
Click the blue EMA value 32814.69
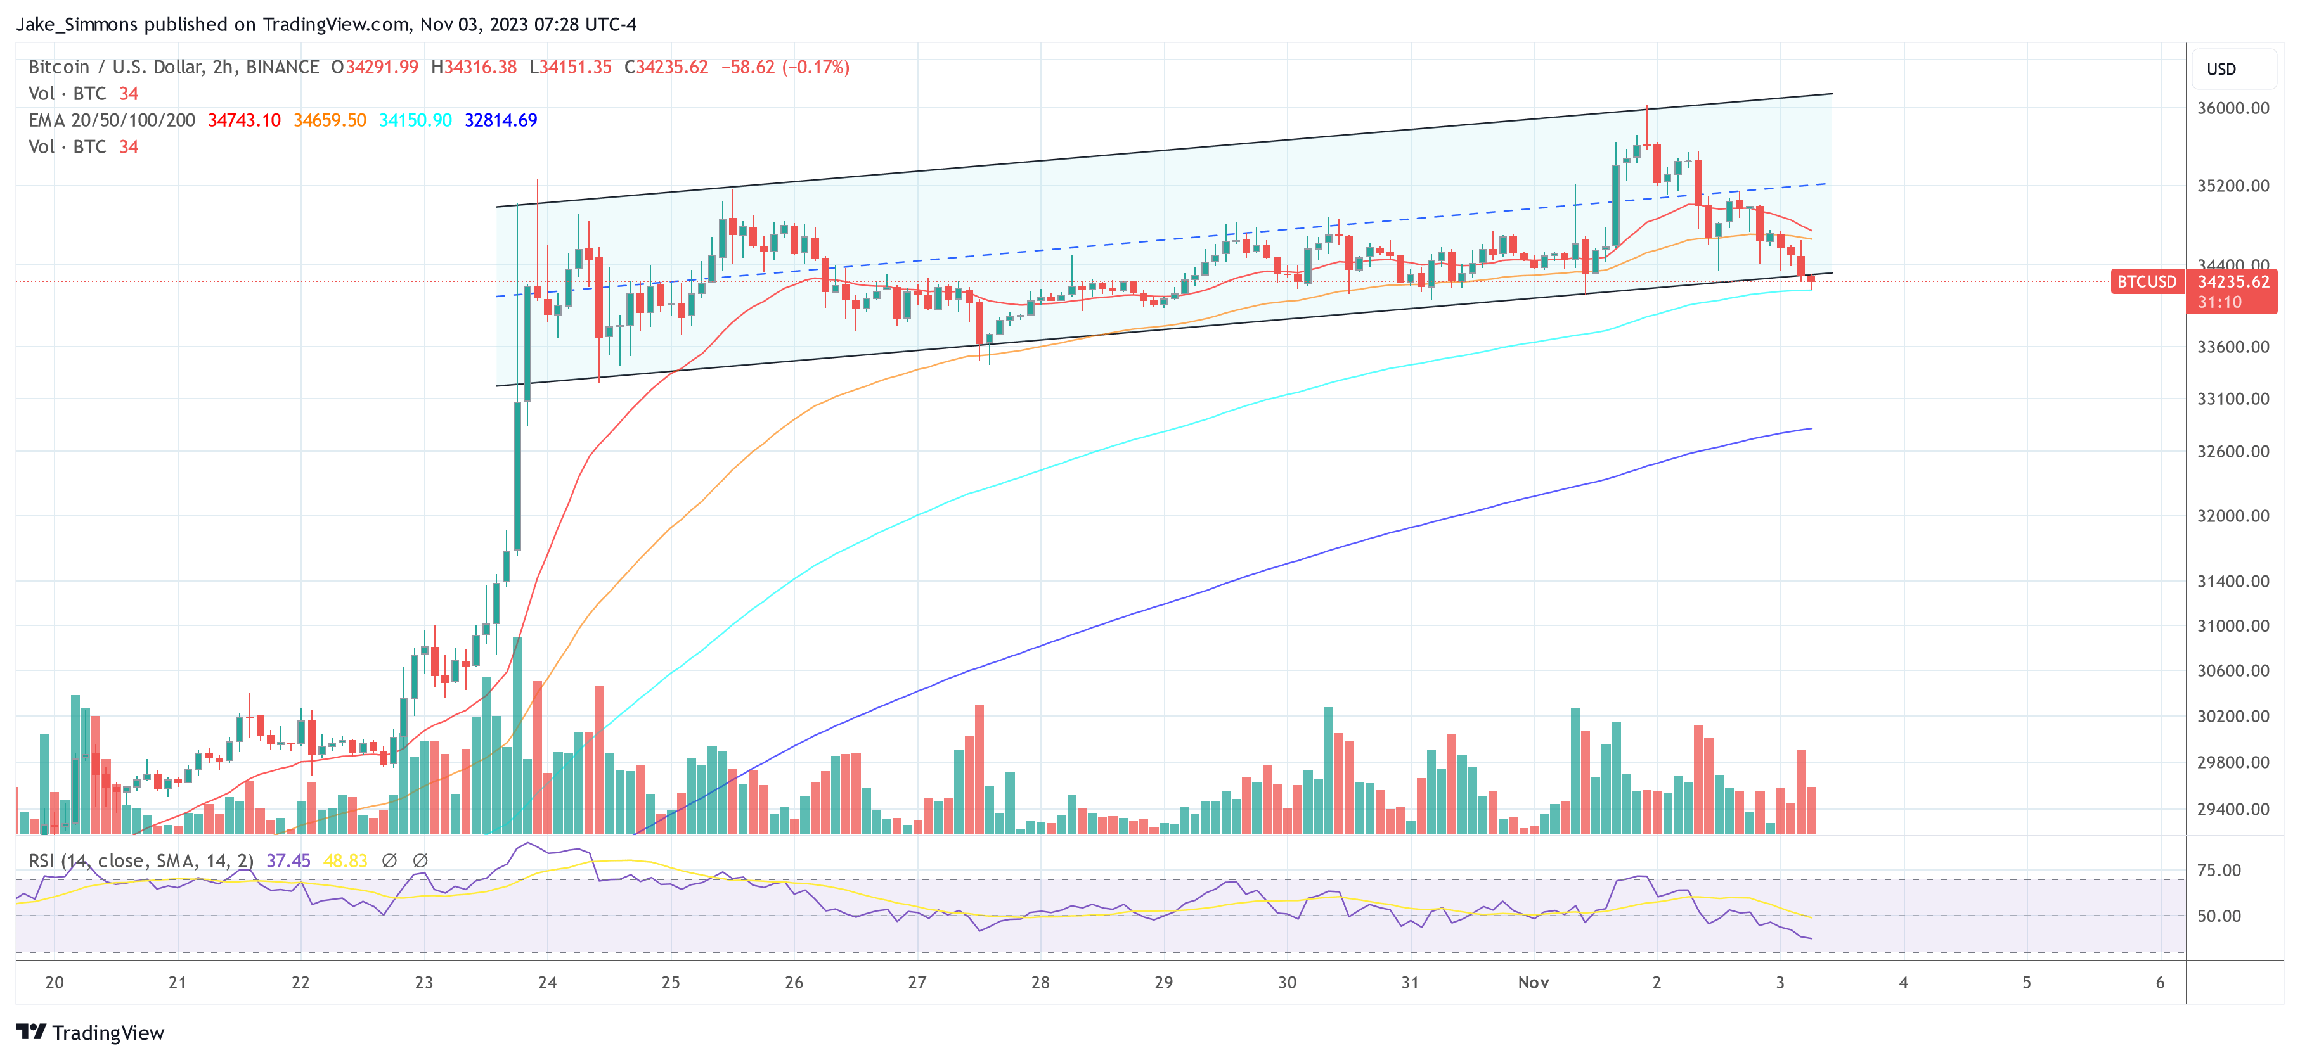click(x=500, y=120)
